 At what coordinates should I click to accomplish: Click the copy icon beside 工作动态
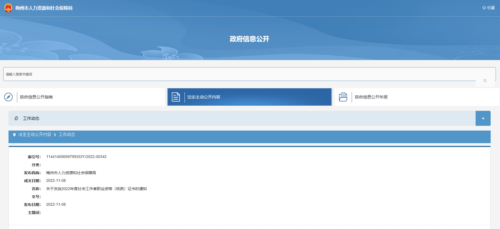[x=16, y=118]
